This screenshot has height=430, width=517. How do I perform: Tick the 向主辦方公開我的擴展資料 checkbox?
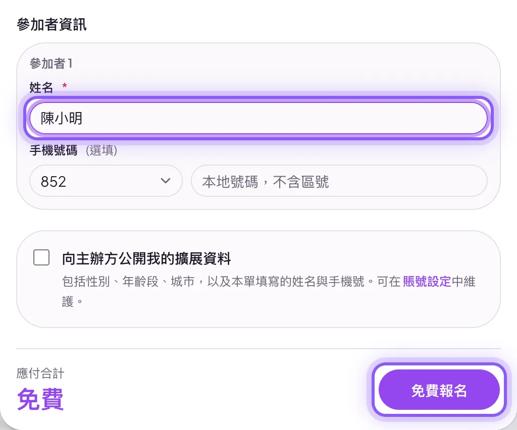pos(41,257)
